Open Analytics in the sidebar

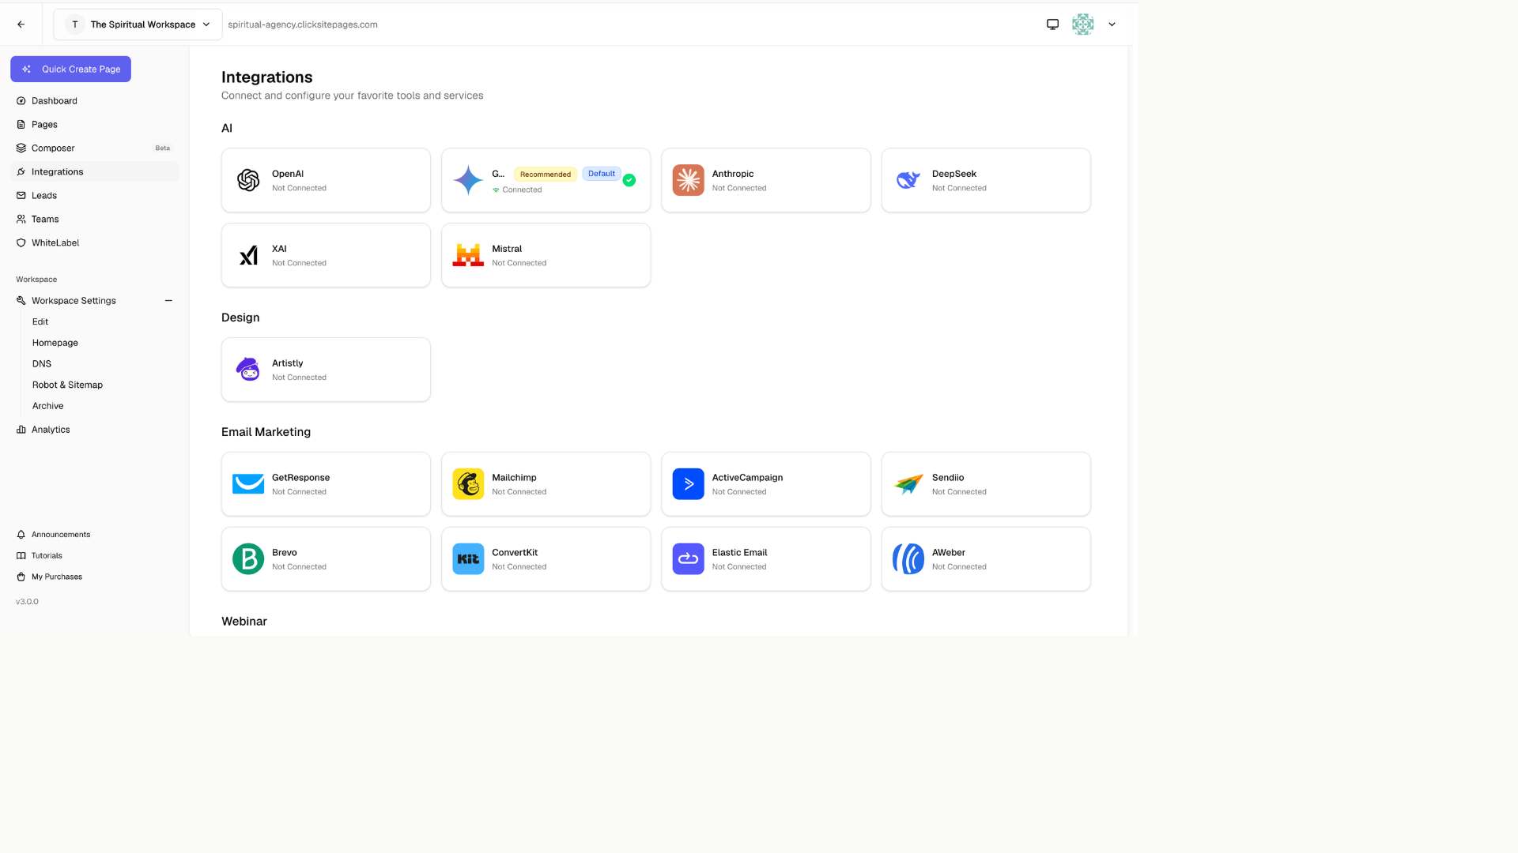(x=95, y=430)
